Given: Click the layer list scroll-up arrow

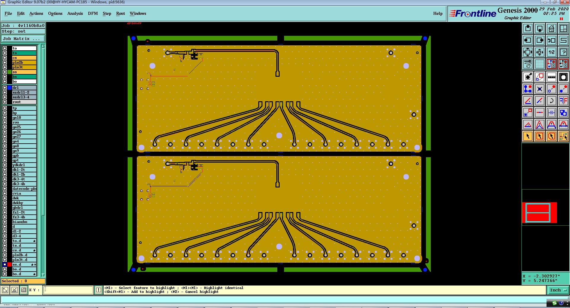Looking at the screenshot, I should click(43, 46).
